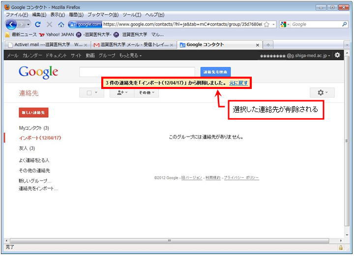Click the google.com site identity badge
This screenshot has height=256, width=354.
click(86, 24)
